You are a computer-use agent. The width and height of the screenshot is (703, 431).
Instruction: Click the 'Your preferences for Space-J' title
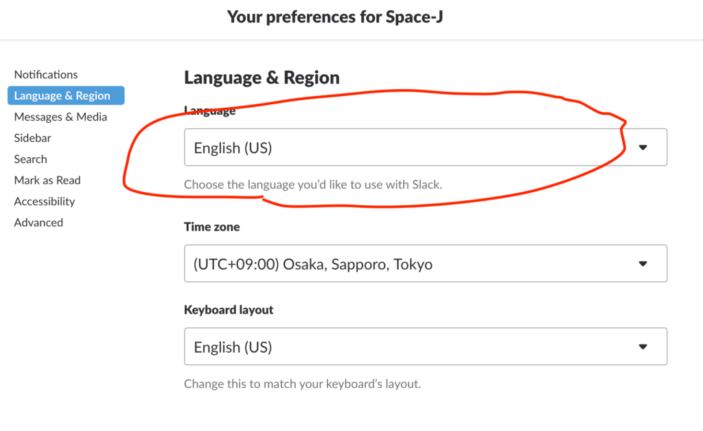pyautogui.click(x=335, y=17)
